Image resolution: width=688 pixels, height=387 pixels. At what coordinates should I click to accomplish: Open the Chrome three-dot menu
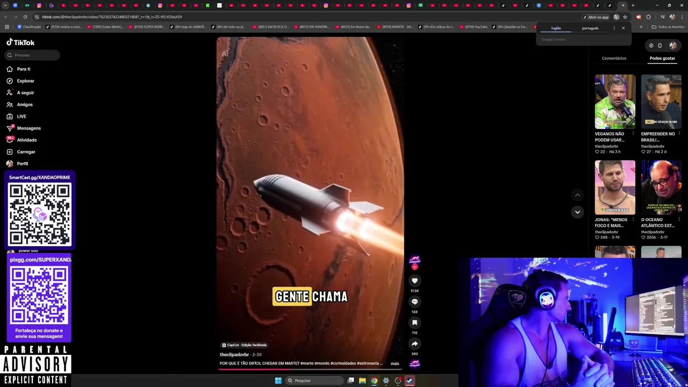(x=682, y=17)
